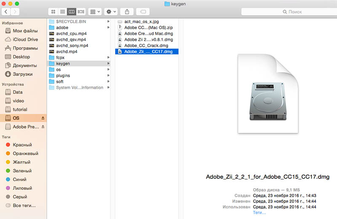
Task: Go forward with the right chevron button
Action: pos(15,12)
